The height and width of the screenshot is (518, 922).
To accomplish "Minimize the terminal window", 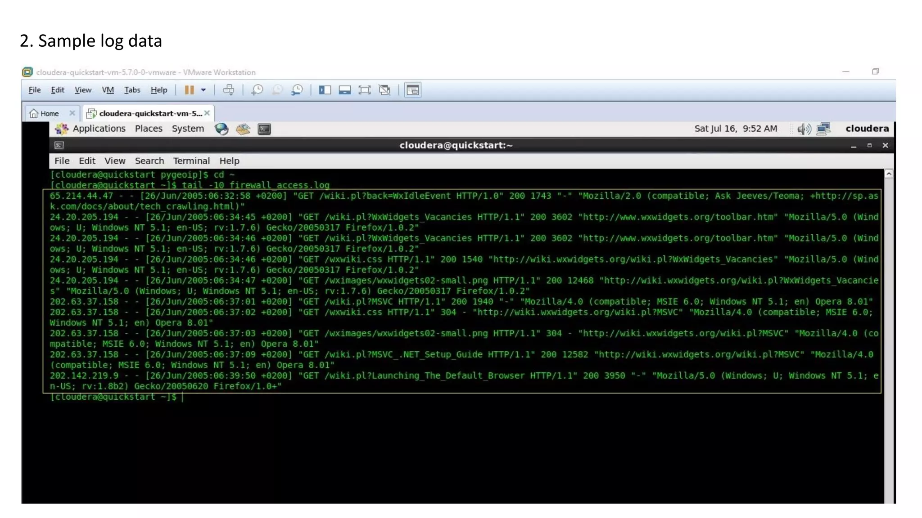I will pyautogui.click(x=854, y=146).
